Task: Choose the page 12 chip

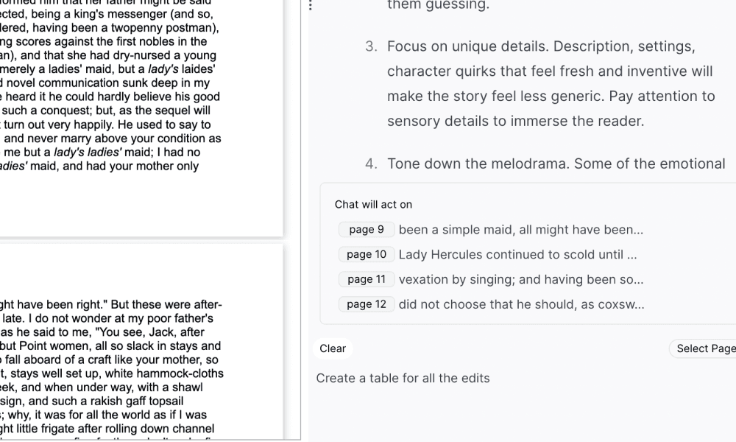Action: [367, 305]
